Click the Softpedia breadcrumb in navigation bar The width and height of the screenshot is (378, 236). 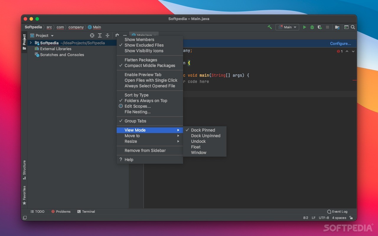33,27
